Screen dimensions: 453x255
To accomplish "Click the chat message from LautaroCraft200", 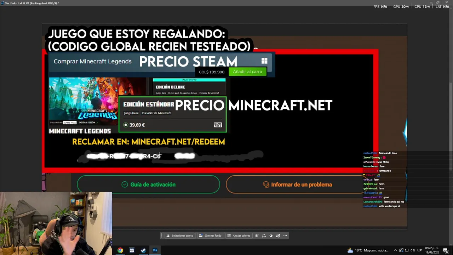I will [x=384, y=202].
